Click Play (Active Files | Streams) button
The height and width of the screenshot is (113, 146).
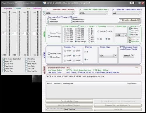(x=69, y=105)
